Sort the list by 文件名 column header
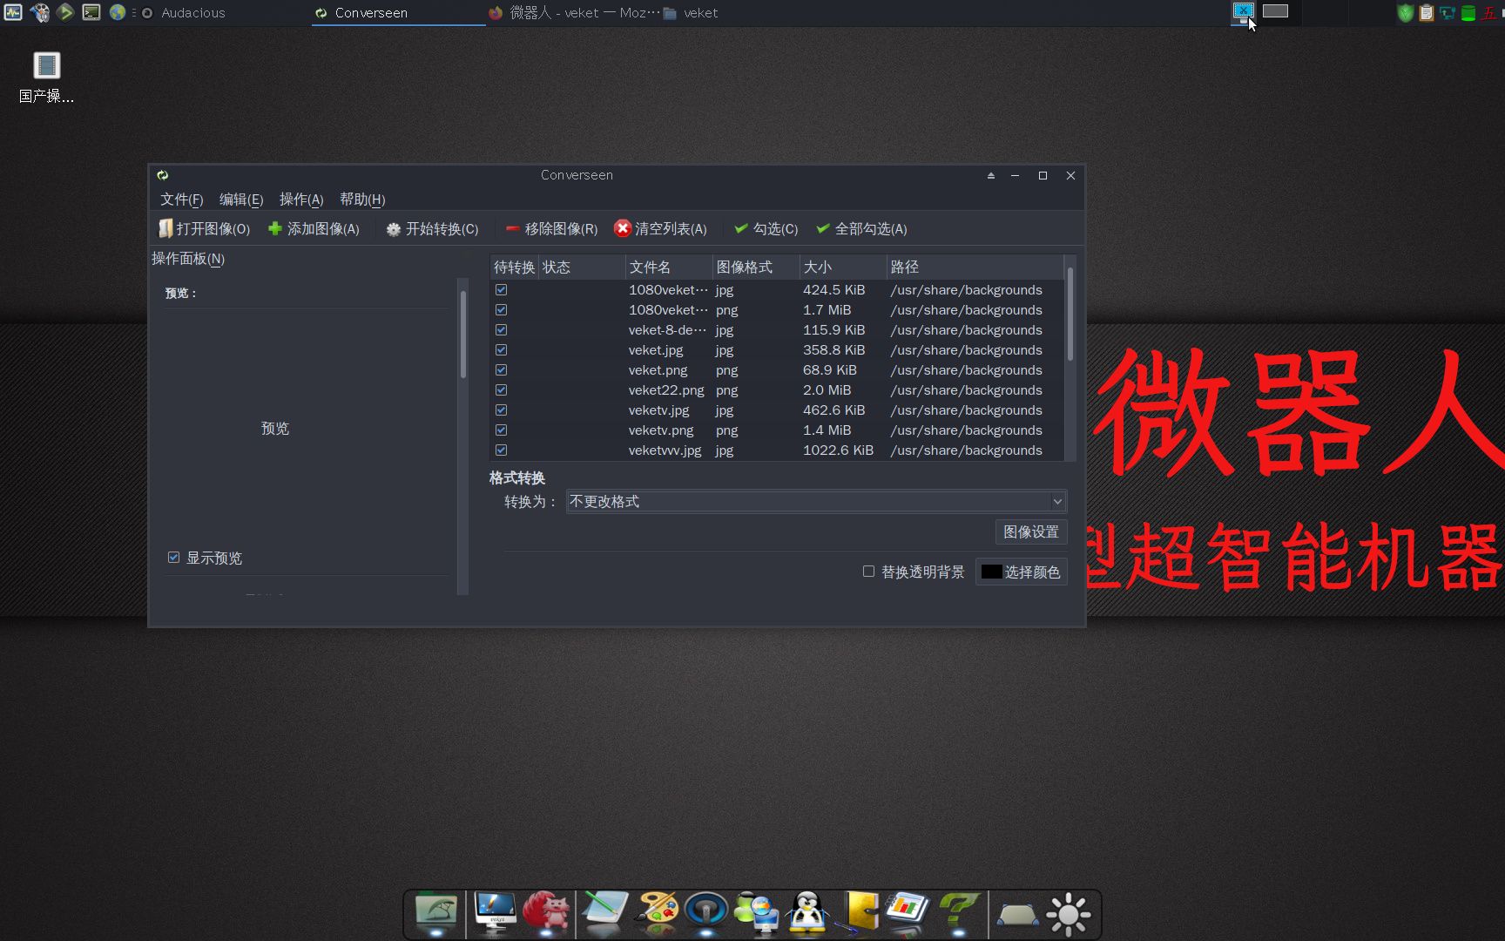1505x941 pixels. tap(668, 267)
